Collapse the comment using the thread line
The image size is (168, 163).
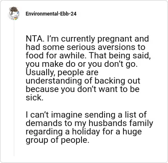[14, 88]
